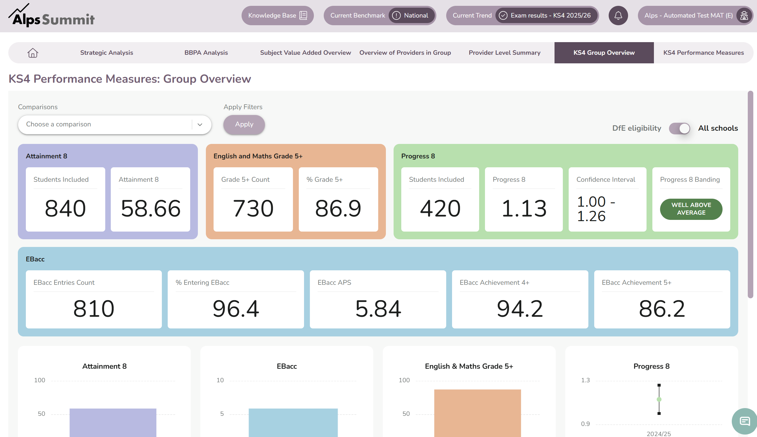Open Subject Value Added Overview tab
This screenshot has height=437, width=757.
(x=305, y=53)
